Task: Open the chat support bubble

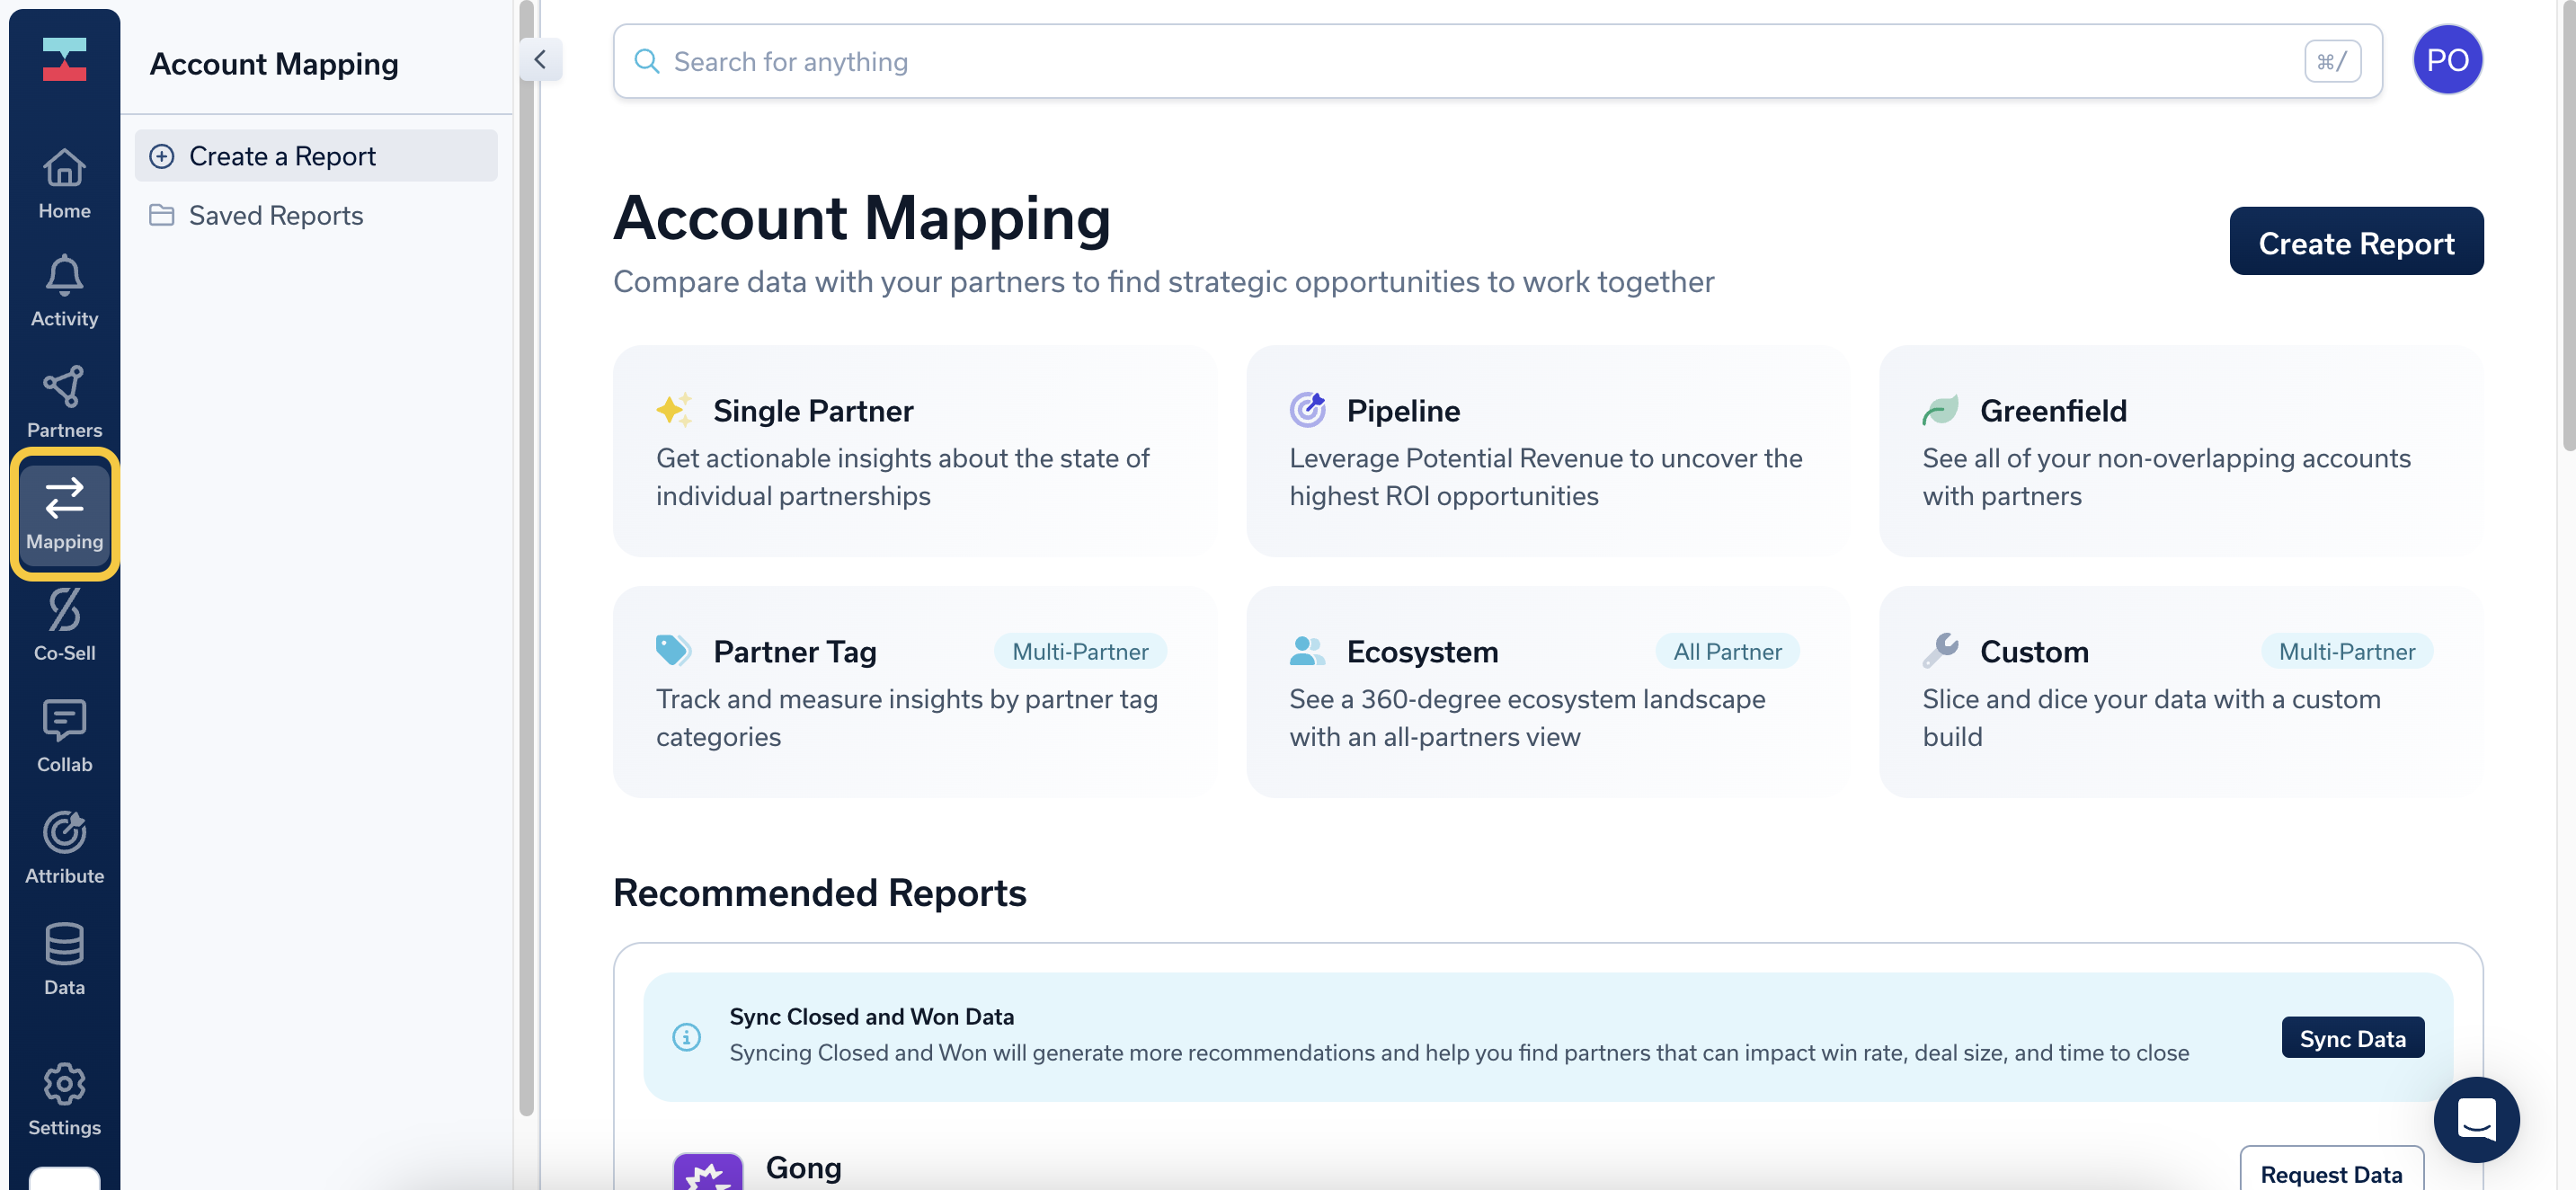Action: 2475,1118
